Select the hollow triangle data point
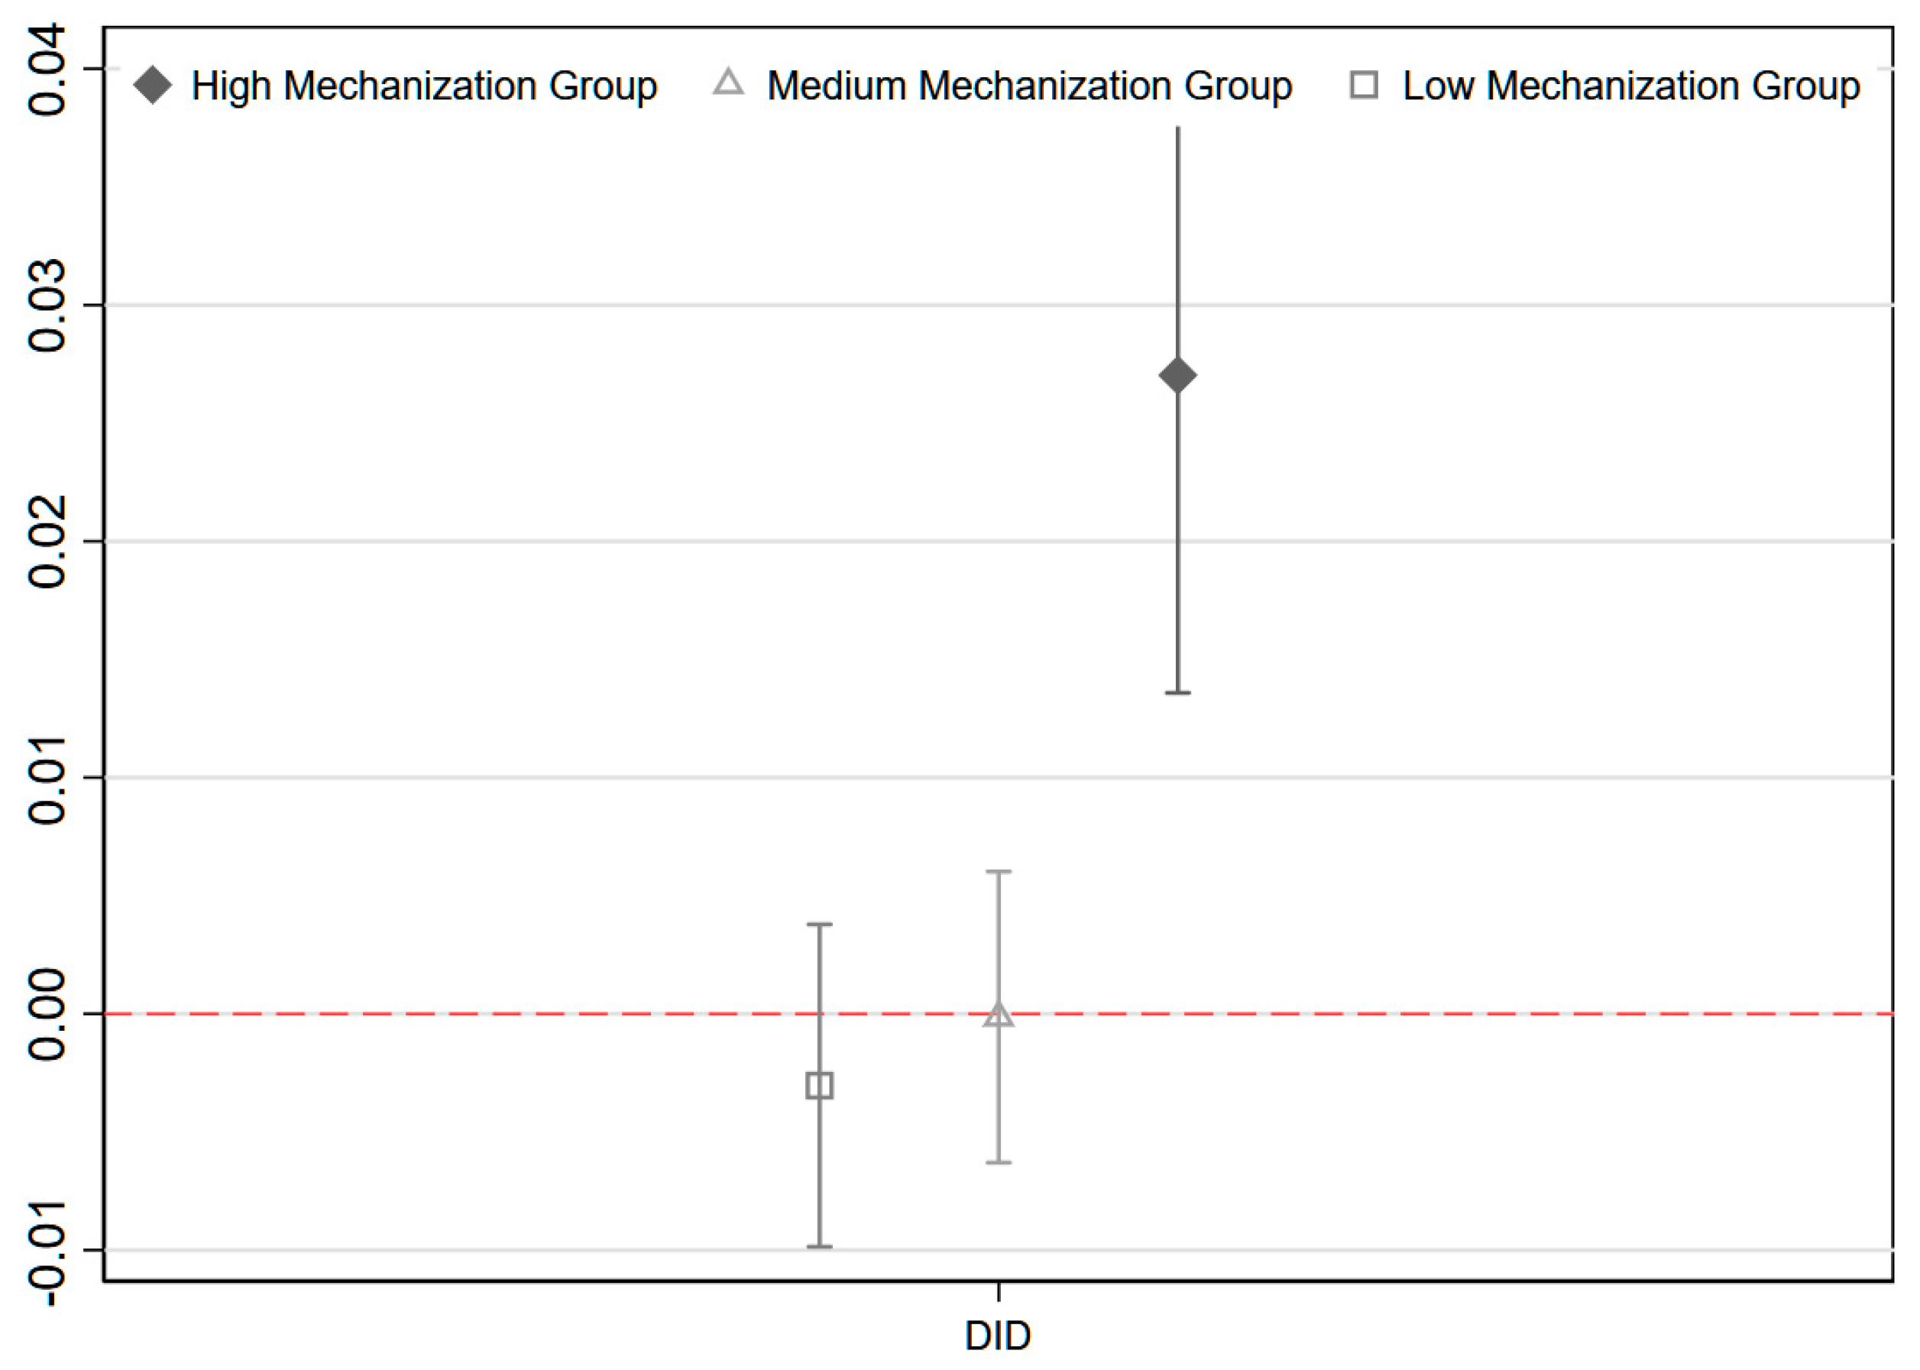This screenshot has height=1370, width=1920. pyautogui.click(x=999, y=1015)
